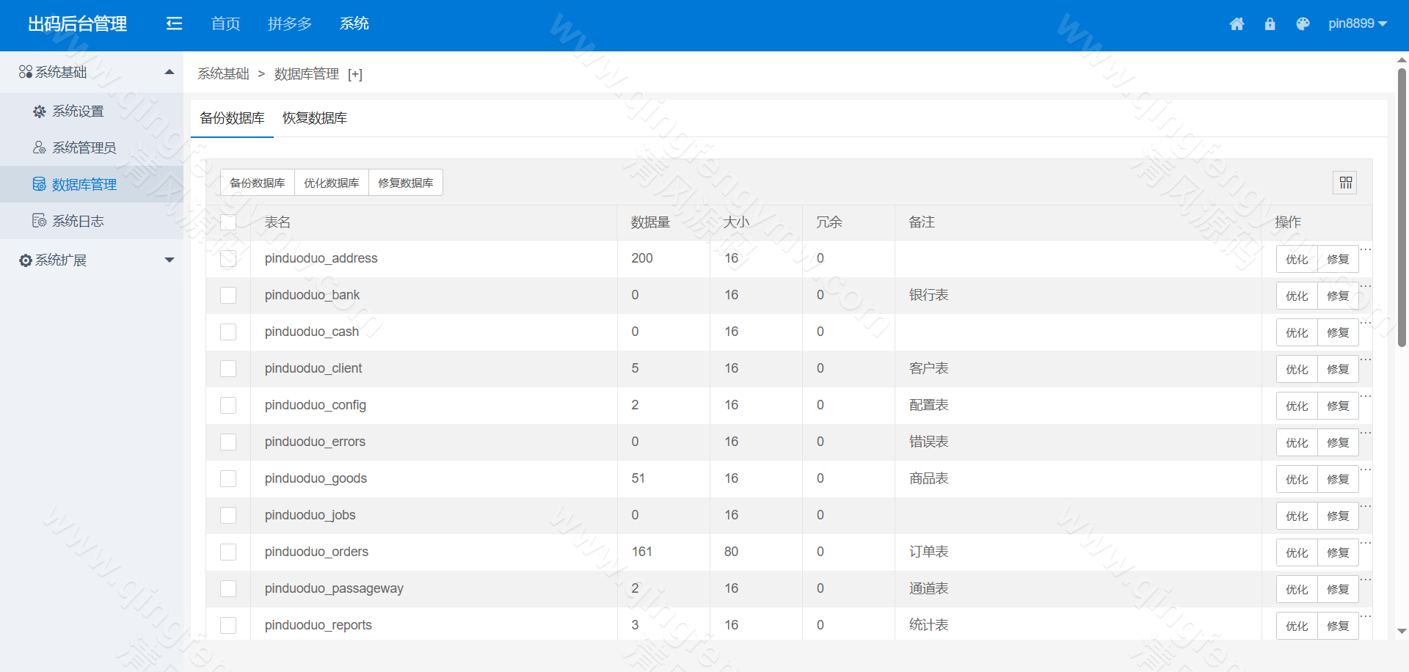1409x672 pixels.
Task: Click 修复 for pinduoduo_bank row
Action: pyautogui.click(x=1338, y=296)
